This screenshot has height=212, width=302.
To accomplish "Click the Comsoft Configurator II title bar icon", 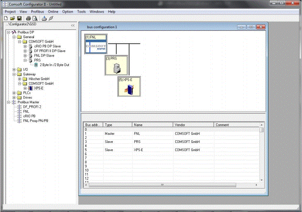I will (x=5, y=4).
